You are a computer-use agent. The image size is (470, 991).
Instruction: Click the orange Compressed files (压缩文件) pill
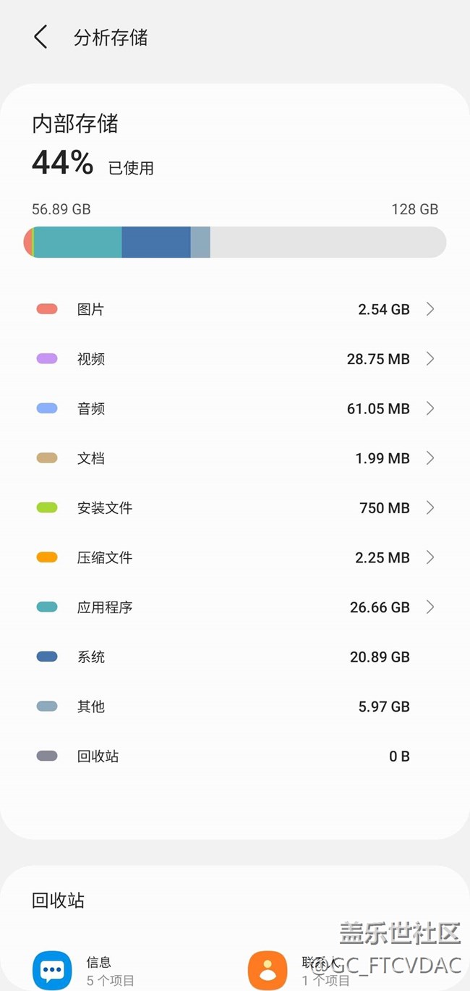(x=47, y=557)
